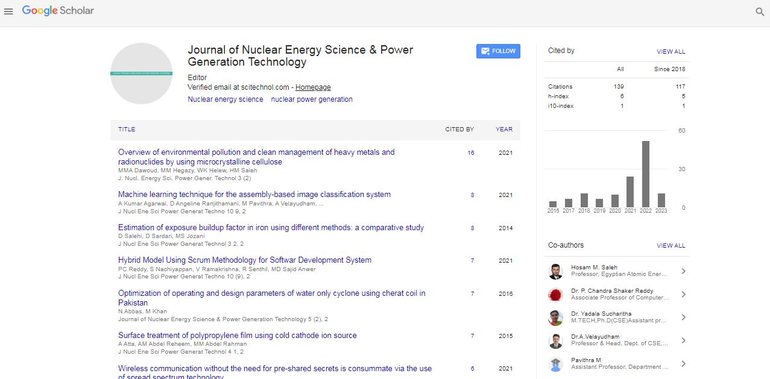Click Dr.A.Velayudham's avatar photo
Screen dimensions: 770x379
(555, 340)
